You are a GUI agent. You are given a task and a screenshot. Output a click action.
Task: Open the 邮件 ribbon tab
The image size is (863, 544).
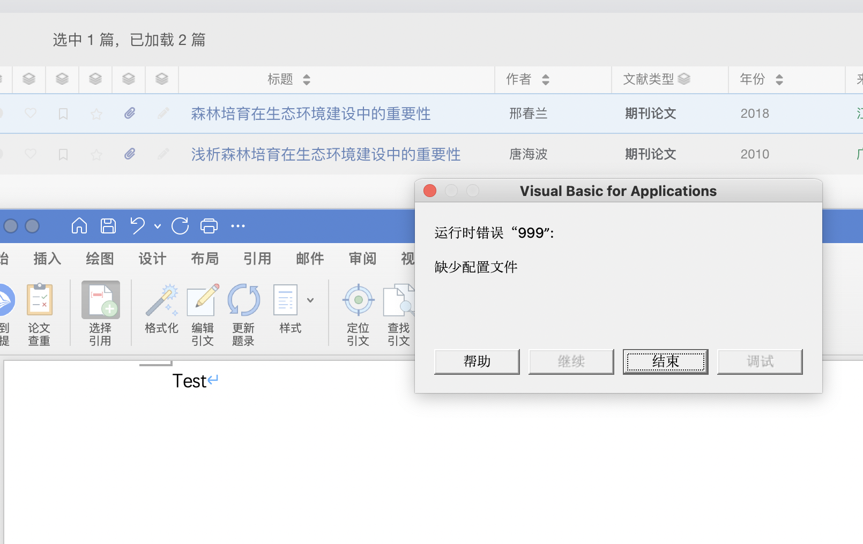tap(310, 259)
